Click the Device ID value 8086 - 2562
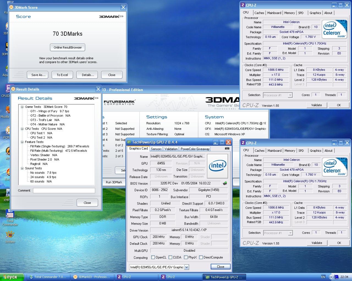The width and height of the screenshot is (352, 281). [160, 190]
